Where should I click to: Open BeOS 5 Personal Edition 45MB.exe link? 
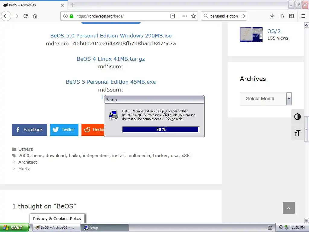click(111, 82)
